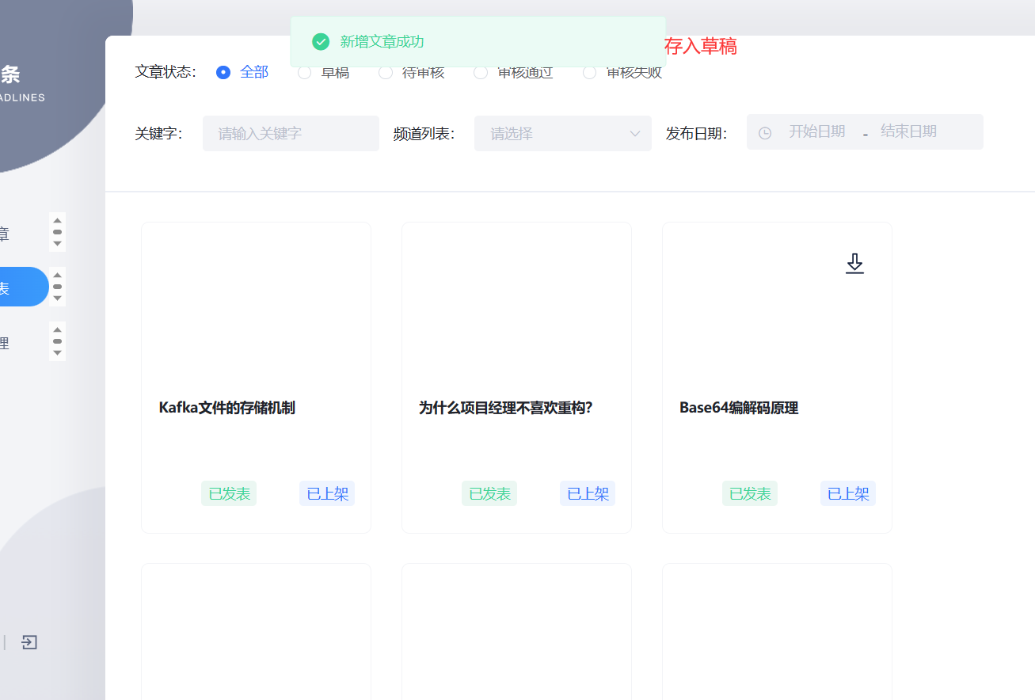The height and width of the screenshot is (700, 1035).
Task: Select the 审核通过 status radio button
Action: pyautogui.click(x=481, y=72)
